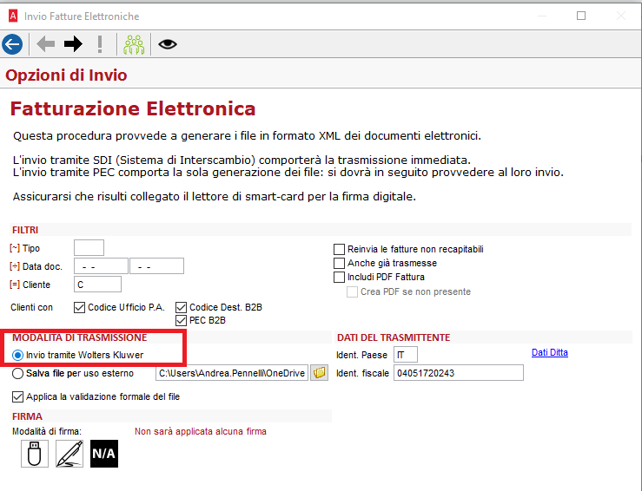The width and height of the screenshot is (642, 491).
Task: Click the second Data doc. date field
Action: [x=157, y=266]
